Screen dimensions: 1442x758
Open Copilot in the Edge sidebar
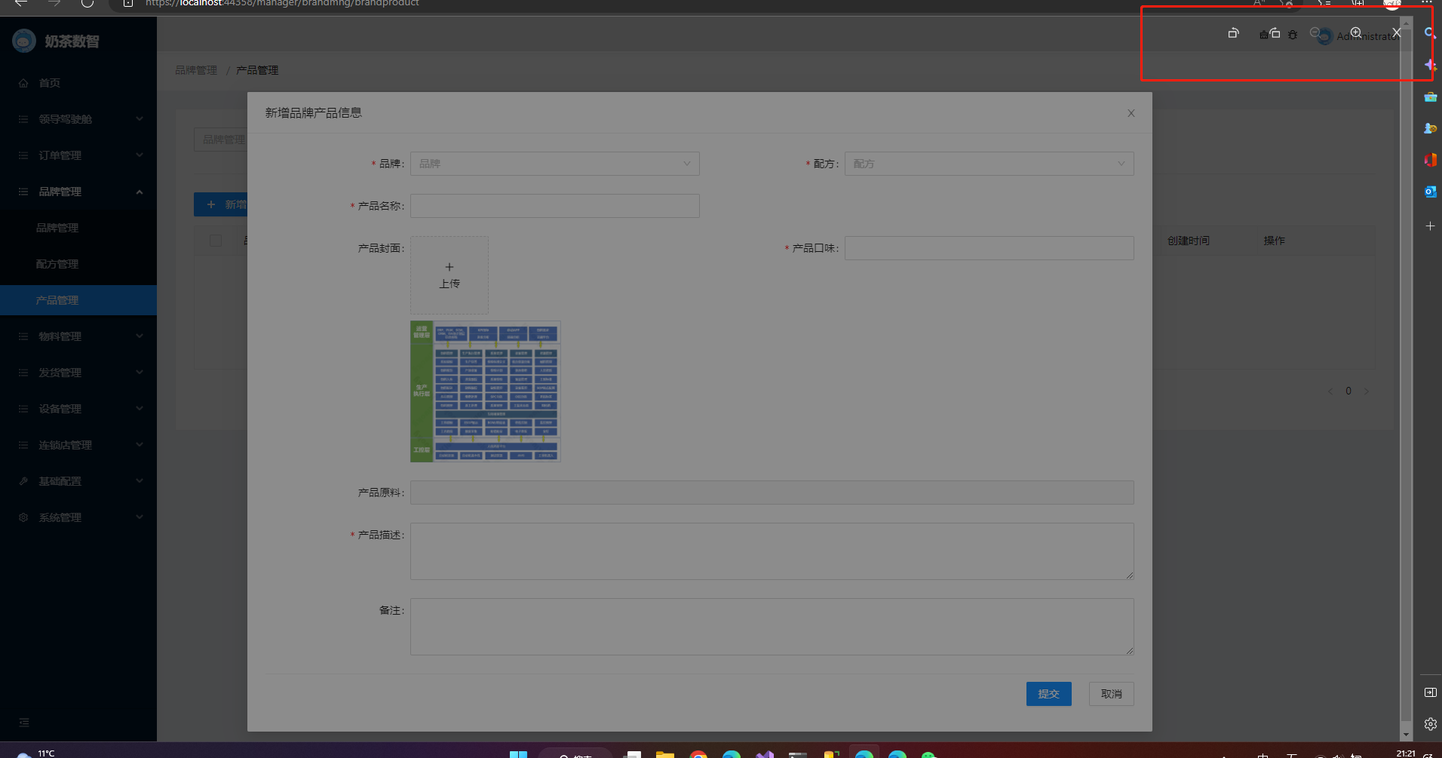1429,63
